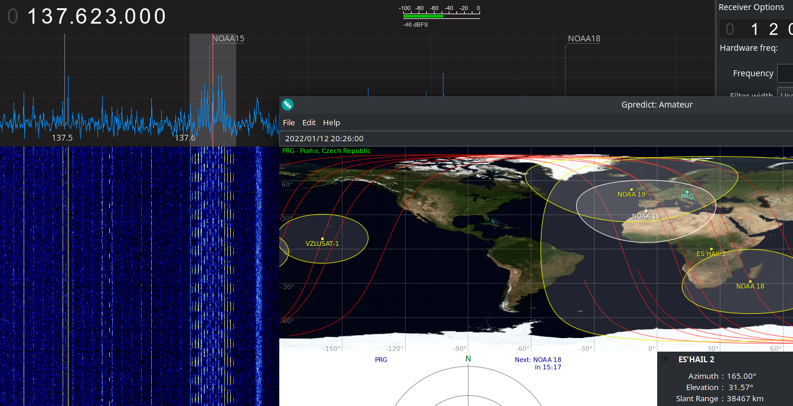Open the Edit menu in Gpredict
Image resolution: width=793 pixels, height=406 pixels.
point(309,122)
